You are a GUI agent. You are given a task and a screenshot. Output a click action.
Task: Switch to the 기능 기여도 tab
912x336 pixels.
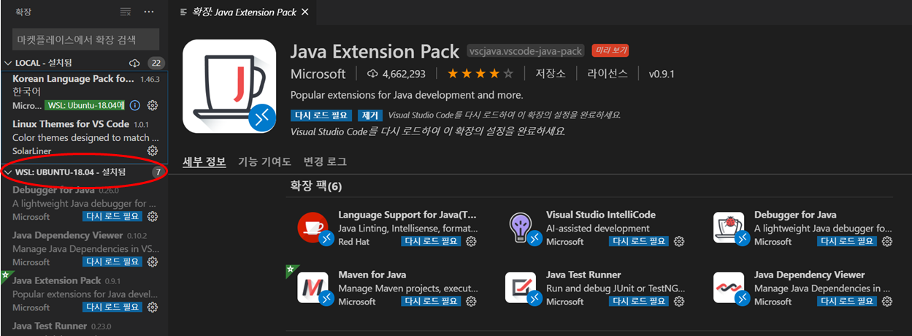tap(264, 161)
